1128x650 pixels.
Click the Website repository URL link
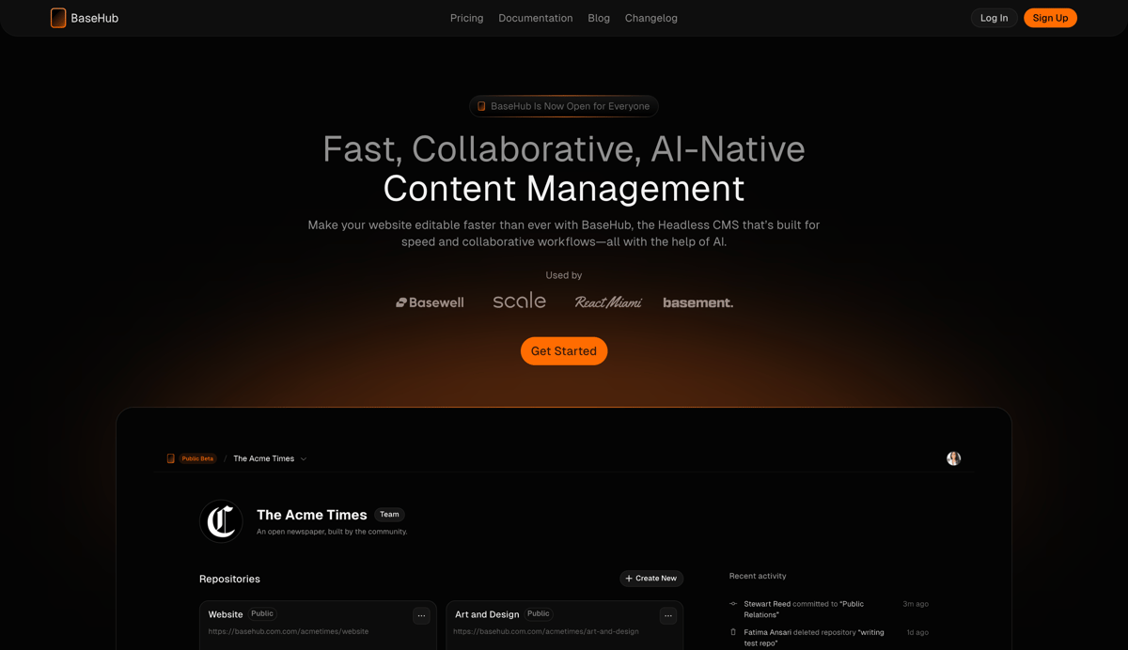click(x=288, y=631)
